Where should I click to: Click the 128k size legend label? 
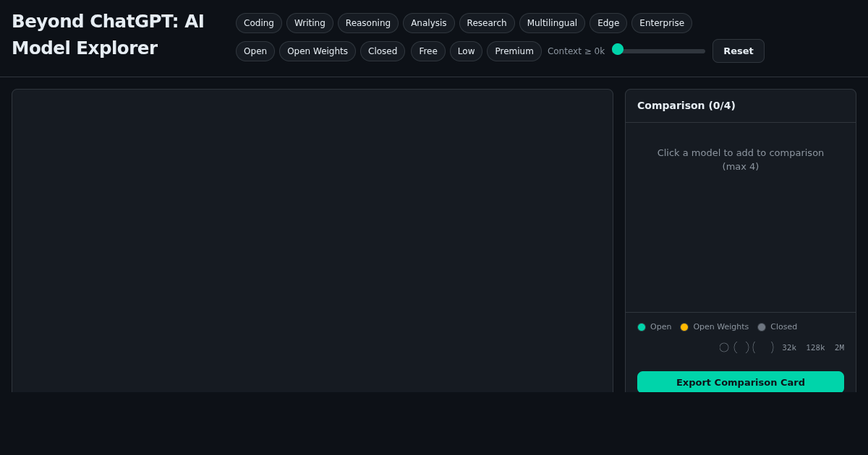coord(815,348)
